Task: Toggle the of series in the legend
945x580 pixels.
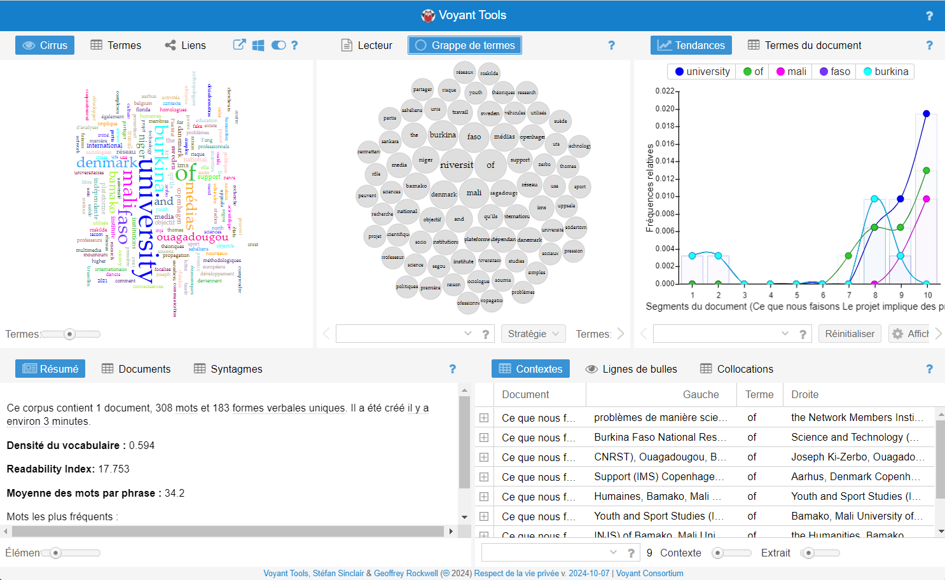Action: click(753, 71)
